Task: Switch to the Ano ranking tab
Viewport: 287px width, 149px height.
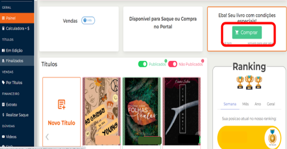Action: tap(258, 104)
